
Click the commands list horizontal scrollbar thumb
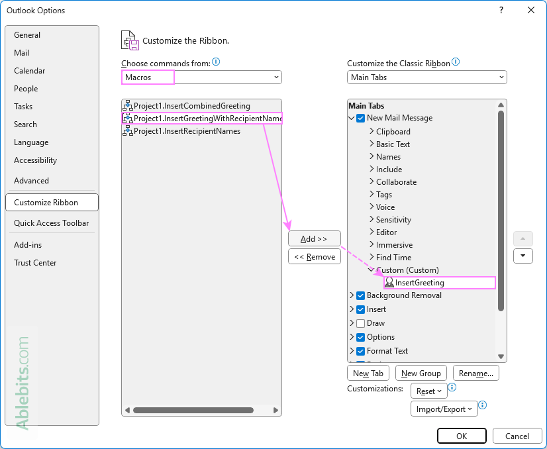pos(193,411)
